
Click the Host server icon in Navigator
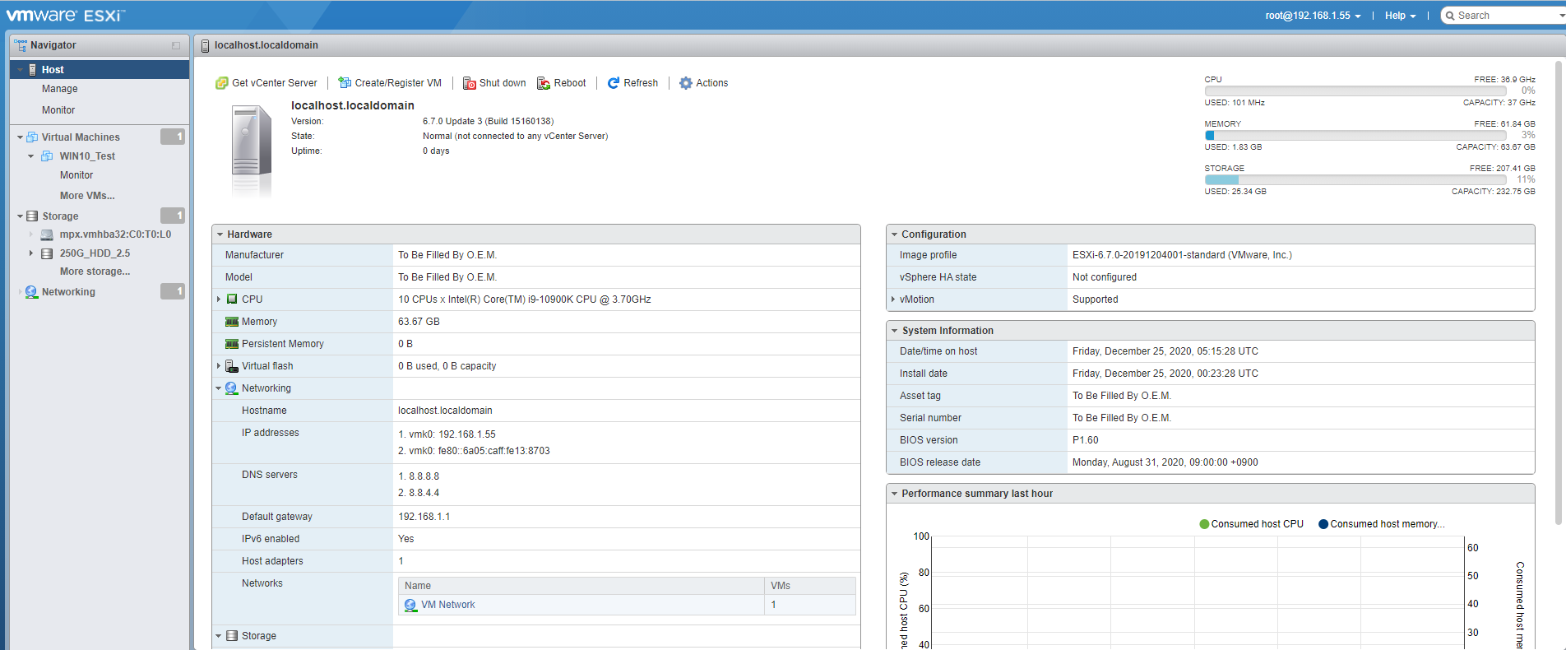tap(33, 70)
